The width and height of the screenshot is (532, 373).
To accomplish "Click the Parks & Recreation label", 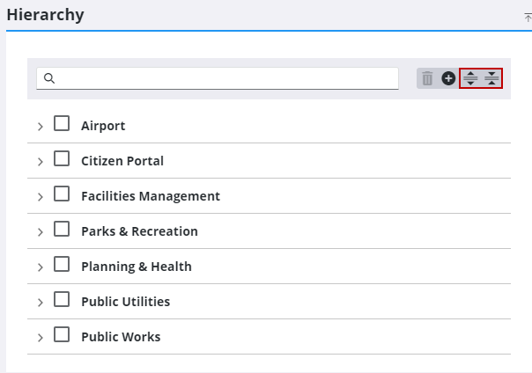I will pyautogui.click(x=139, y=231).
